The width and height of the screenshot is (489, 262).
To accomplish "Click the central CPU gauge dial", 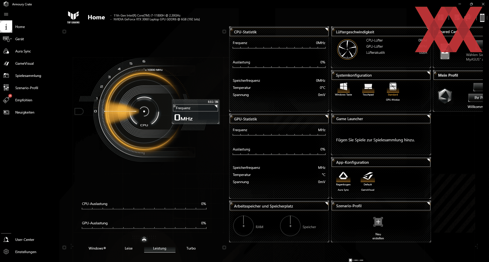I will click(x=144, y=112).
